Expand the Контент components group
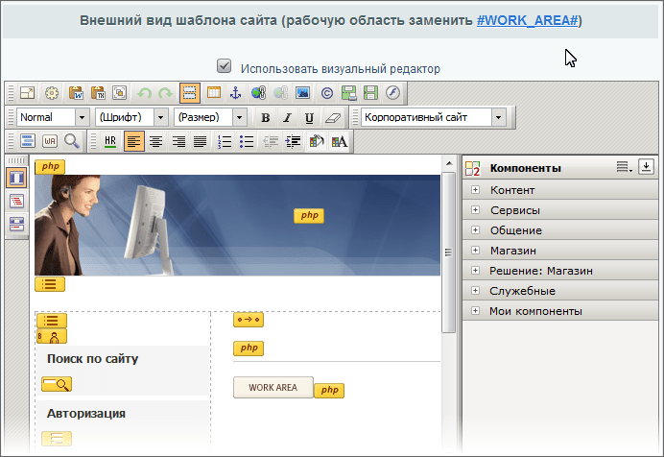664x457 pixels. [x=475, y=190]
